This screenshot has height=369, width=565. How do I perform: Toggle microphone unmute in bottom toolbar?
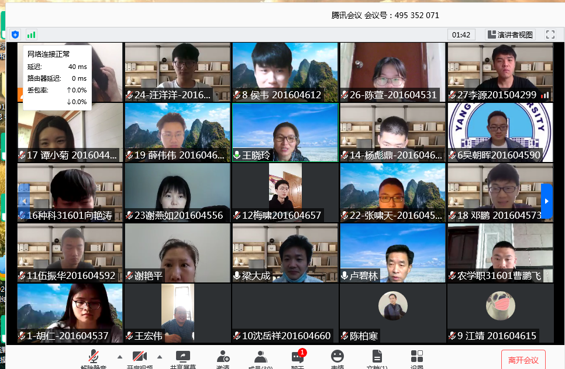[94, 358]
